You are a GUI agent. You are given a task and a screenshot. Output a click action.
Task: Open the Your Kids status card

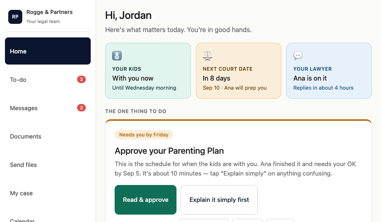148,71
